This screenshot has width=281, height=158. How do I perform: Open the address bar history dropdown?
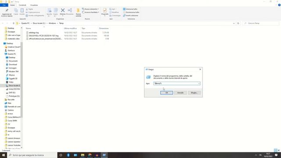234,23
